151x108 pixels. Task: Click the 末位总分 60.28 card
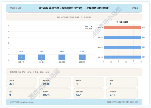coord(55,82)
